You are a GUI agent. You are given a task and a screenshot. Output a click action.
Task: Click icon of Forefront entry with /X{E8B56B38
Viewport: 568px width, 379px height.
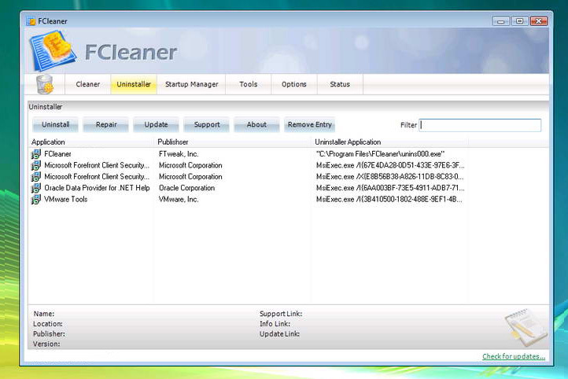[36, 177]
